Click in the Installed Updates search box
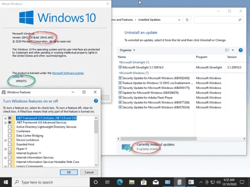Viewport: 250px width, 187px height. point(216,20)
